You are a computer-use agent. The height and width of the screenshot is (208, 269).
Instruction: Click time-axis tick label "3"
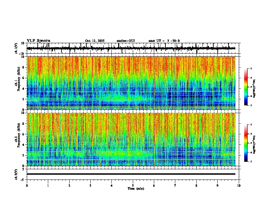90,186
